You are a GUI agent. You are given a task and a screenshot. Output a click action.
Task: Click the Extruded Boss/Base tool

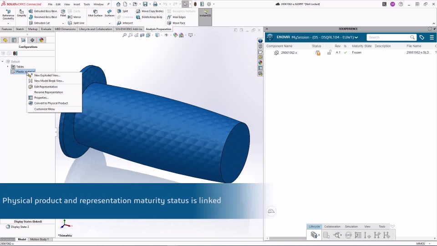pos(43,11)
